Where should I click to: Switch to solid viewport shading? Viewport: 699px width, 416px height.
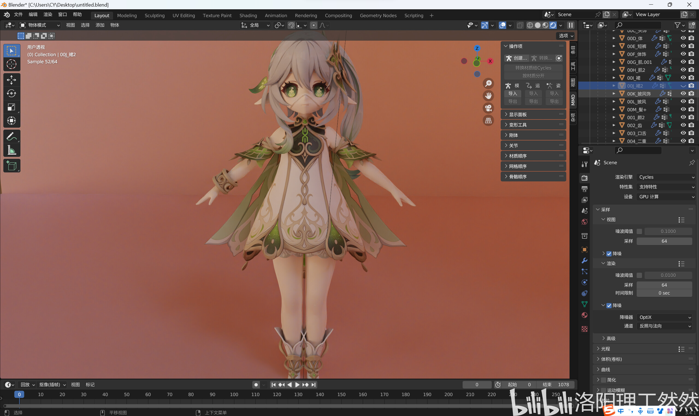(538, 25)
